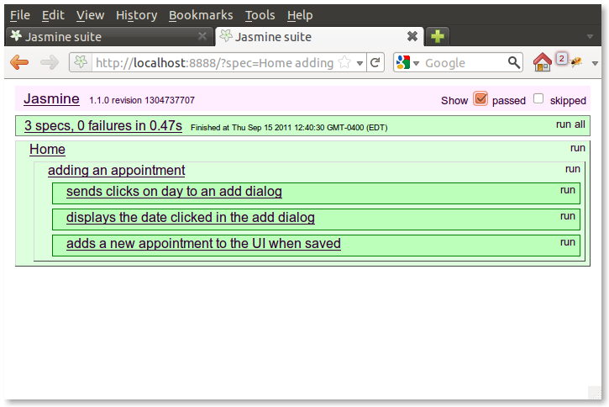Screen dimensions: 609x407
Task: Run the adding an appointment suite
Action: (x=573, y=169)
